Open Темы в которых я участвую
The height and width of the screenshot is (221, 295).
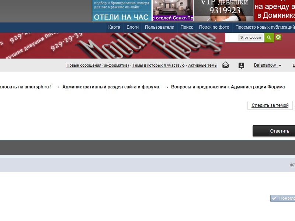158,65
